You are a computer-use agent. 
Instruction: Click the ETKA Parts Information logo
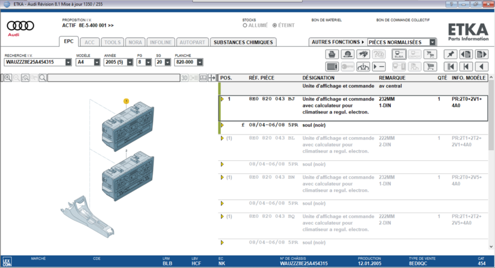tap(468, 32)
